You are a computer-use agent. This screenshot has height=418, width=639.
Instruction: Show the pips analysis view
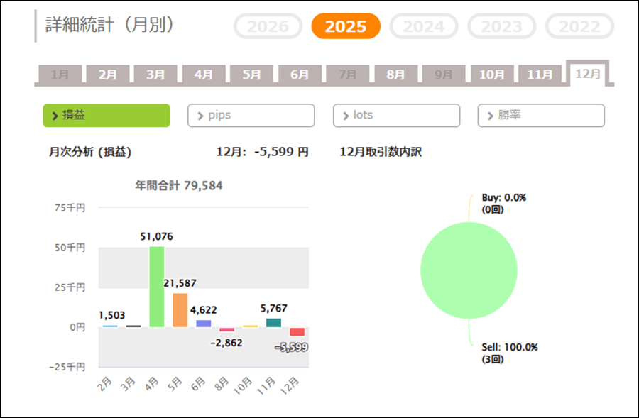point(251,116)
